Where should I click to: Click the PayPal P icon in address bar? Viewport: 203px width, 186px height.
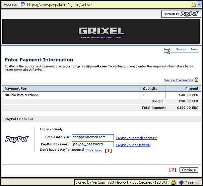tap(23, 5)
